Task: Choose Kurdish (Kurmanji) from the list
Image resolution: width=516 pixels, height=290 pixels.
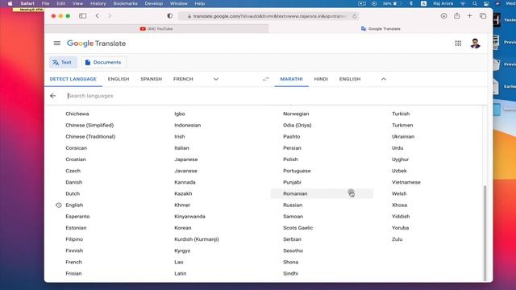Action: (197, 239)
